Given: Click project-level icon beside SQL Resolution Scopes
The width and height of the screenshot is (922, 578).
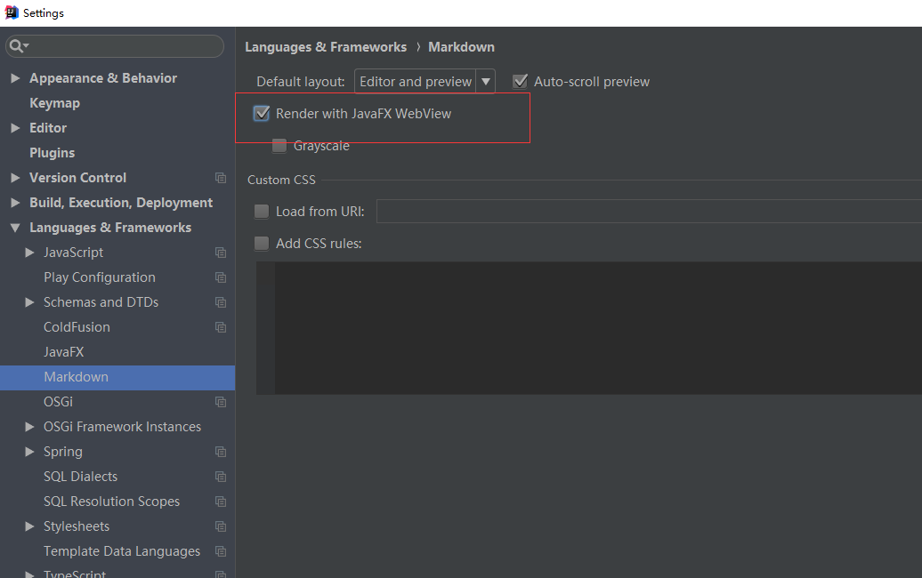Looking at the screenshot, I should (x=221, y=502).
